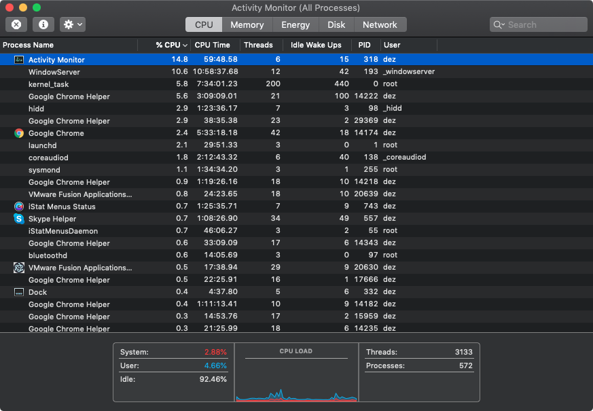Screen dimensions: 593x411
Task: Select the bluetoothd process row
Action: tap(296, 255)
